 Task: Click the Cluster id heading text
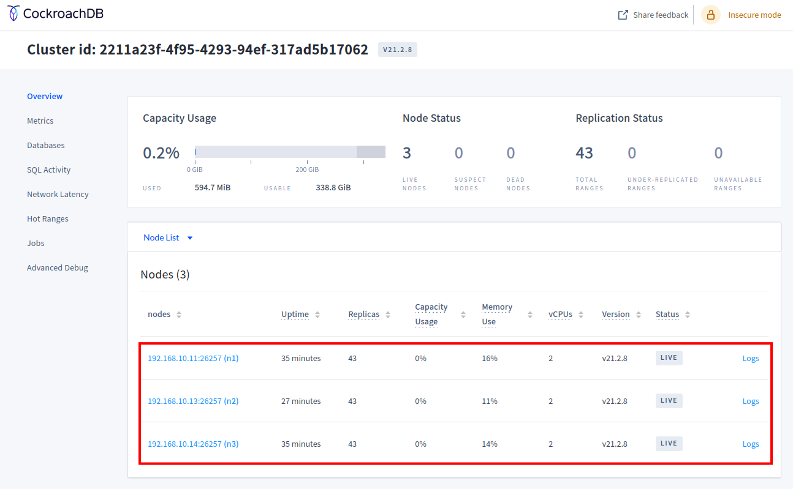(197, 50)
